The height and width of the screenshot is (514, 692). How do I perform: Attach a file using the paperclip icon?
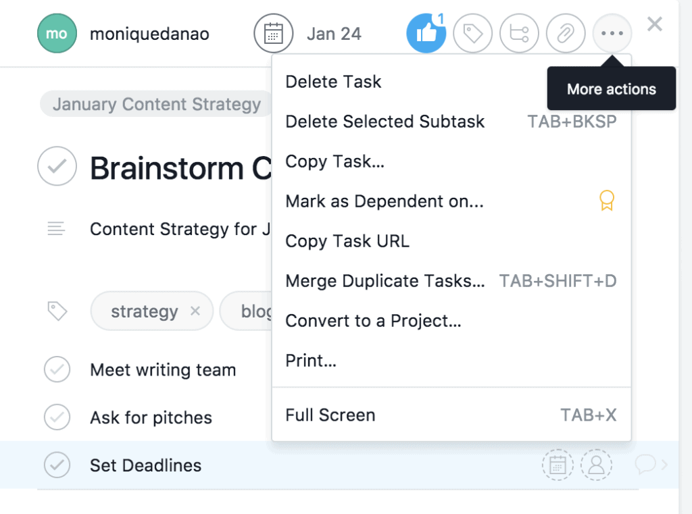coord(565,32)
